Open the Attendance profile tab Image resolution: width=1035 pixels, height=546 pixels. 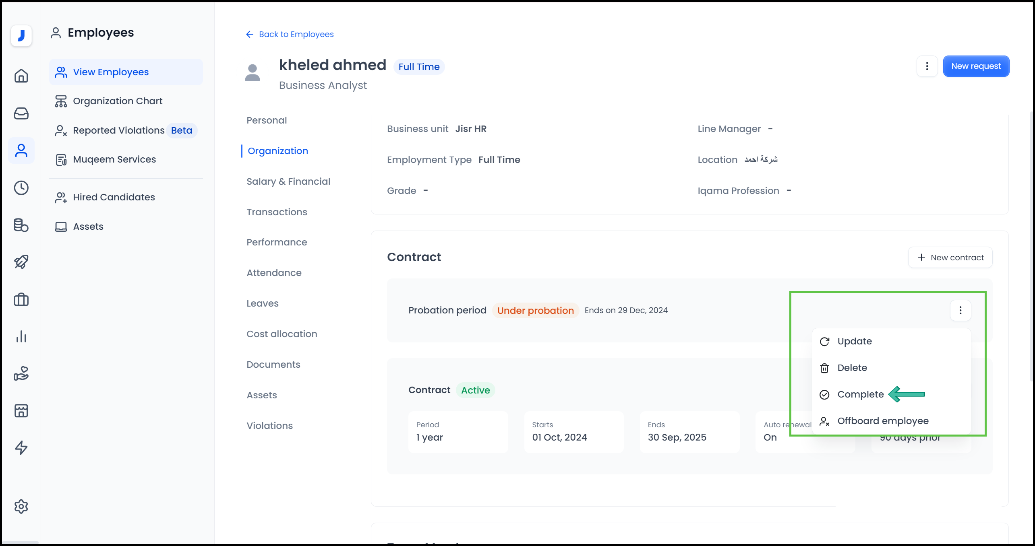(x=274, y=273)
